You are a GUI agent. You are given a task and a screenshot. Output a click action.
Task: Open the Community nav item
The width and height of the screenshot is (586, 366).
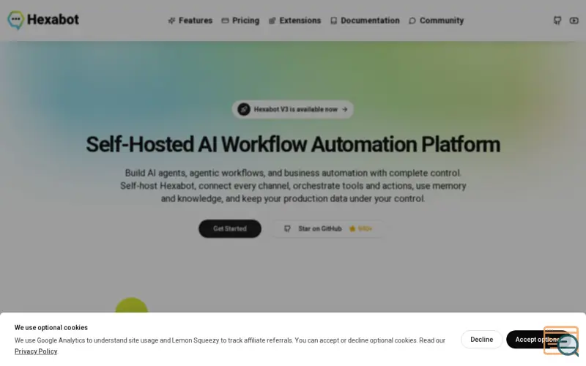(x=436, y=20)
